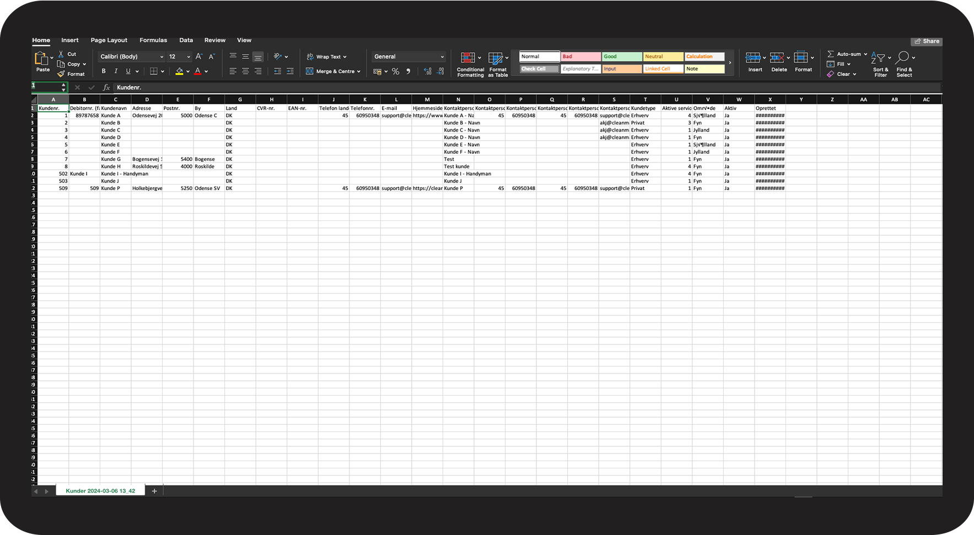
Task: Open the font size 12 dropdown
Action: pyautogui.click(x=179, y=57)
